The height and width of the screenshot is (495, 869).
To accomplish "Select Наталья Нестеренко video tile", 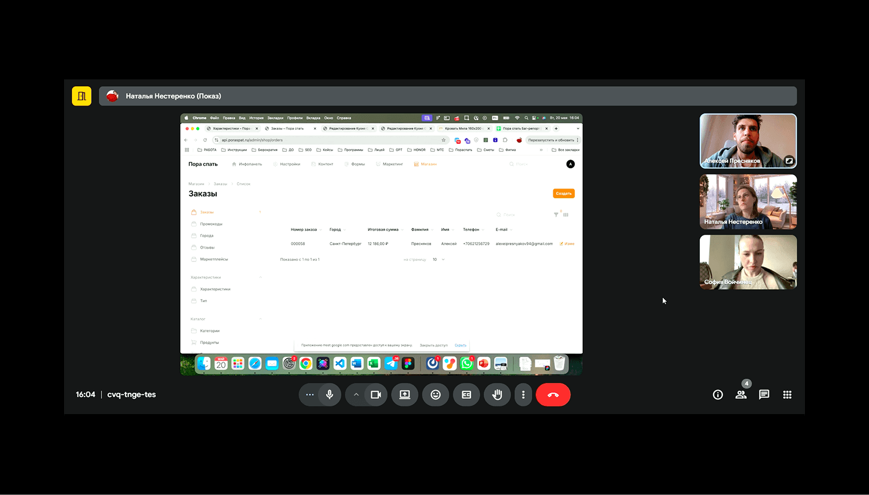I will coord(748,202).
